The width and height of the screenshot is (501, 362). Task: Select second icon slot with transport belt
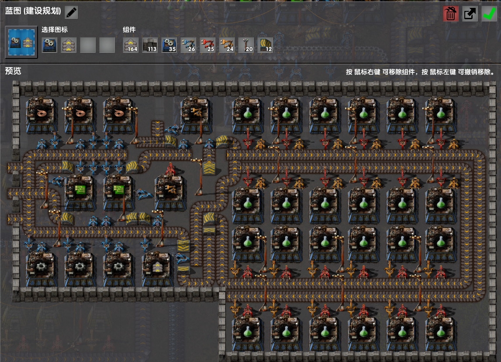pos(69,45)
